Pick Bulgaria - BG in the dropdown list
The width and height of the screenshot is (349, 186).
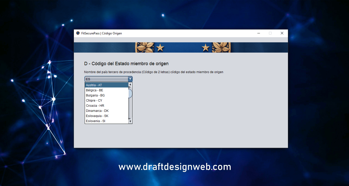[x=106, y=95]
